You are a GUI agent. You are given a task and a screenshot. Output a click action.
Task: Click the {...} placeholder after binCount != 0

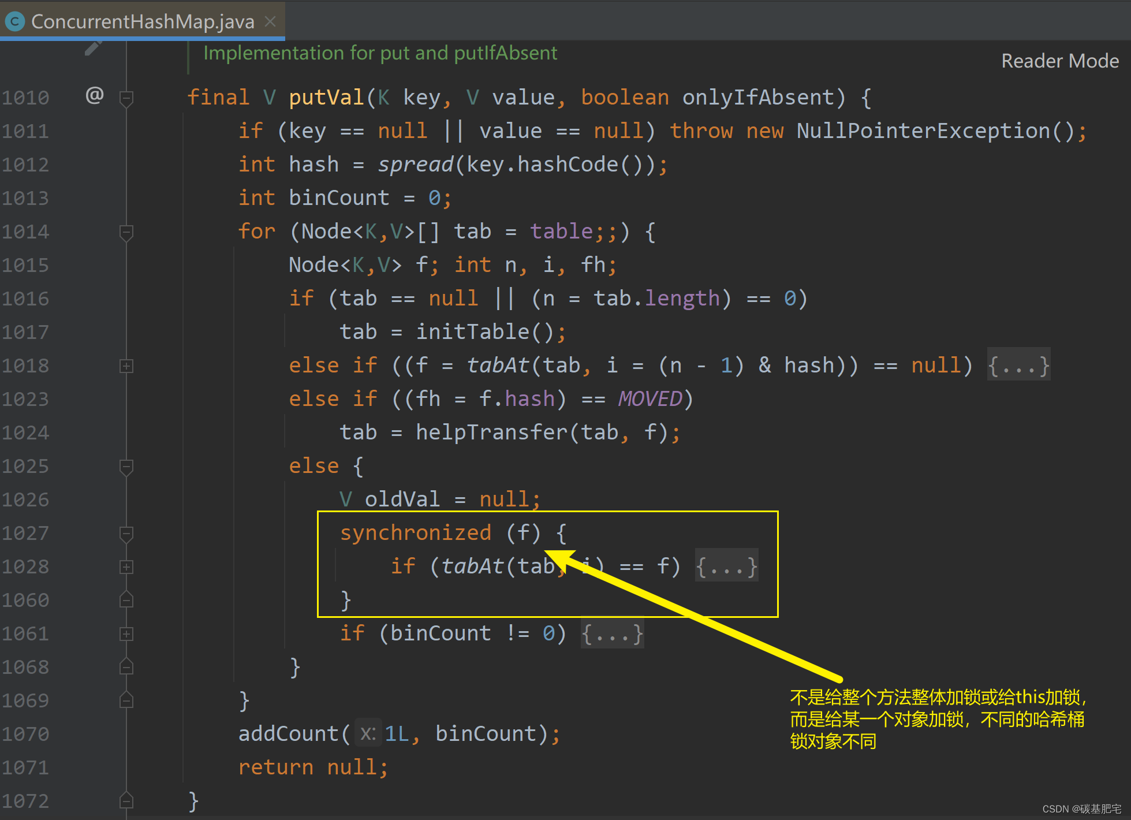612,634
